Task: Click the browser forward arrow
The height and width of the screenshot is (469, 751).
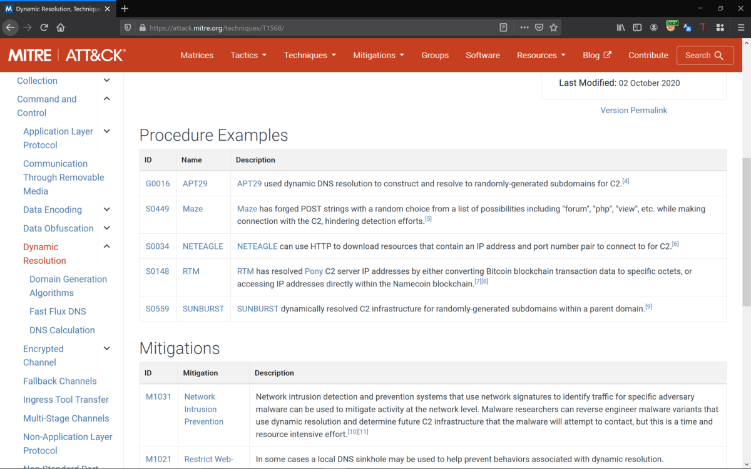Action: 27,28
